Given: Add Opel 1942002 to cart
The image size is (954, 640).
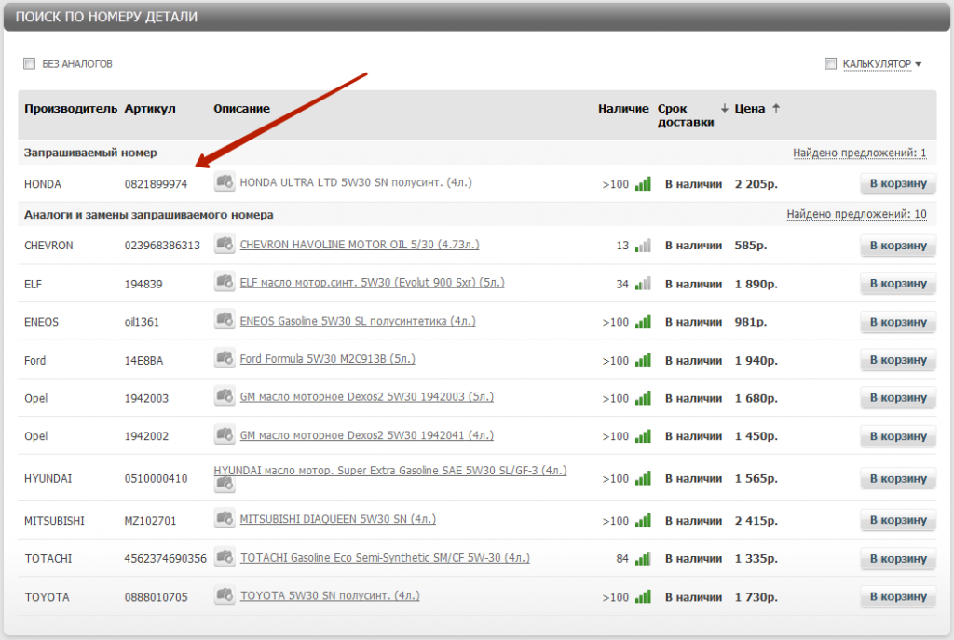Looking at the screenshot, I should coord(898,436).
